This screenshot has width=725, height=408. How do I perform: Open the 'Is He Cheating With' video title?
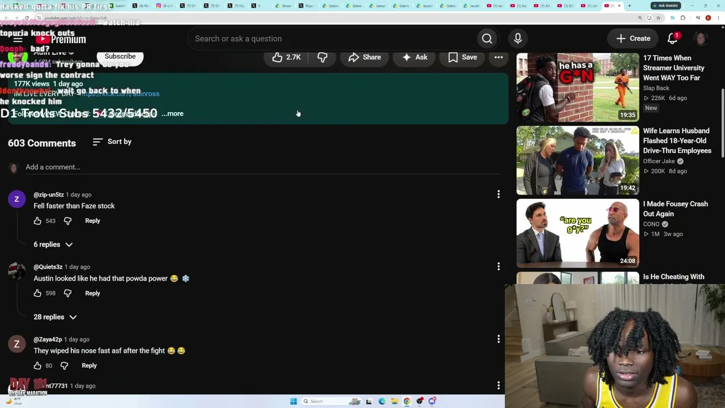[x=673, y=277]
